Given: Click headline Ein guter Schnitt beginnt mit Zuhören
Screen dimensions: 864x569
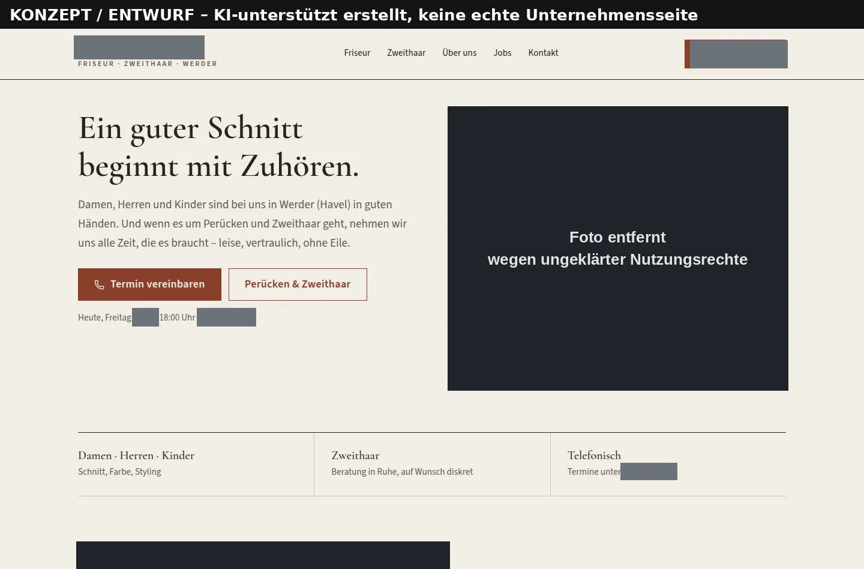Looking at the screenshot, I should (x=219, y=146).
